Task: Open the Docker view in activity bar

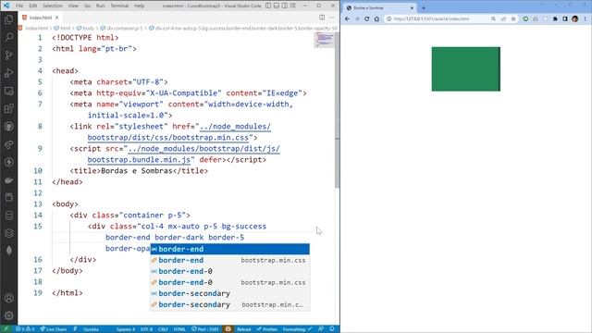Action: 8,180
